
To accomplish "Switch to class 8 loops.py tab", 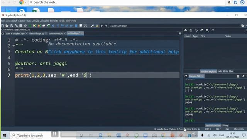I will 37,34.
